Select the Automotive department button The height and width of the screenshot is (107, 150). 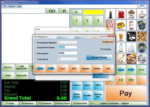point(98,96)
